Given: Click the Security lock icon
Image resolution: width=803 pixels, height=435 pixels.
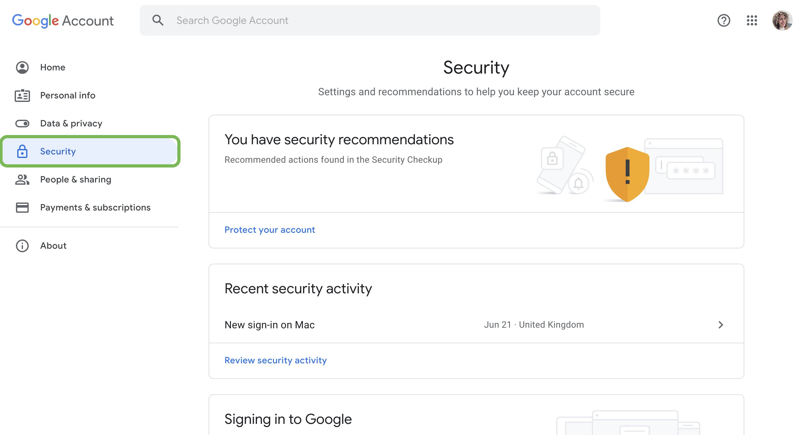Looking at the screenshot, I should (x=22, y=152).
